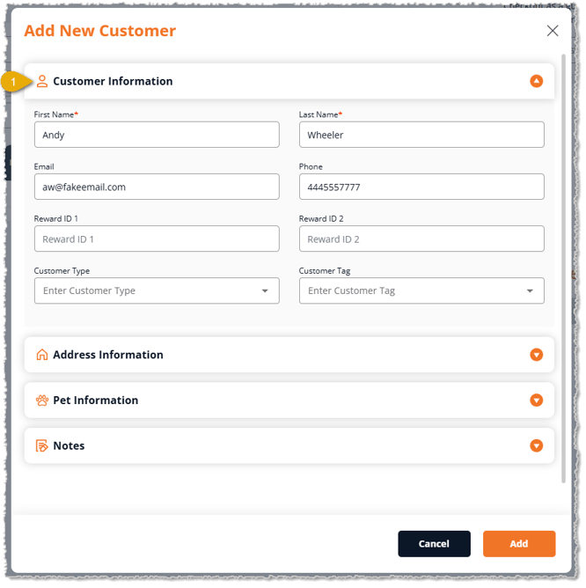Expand the Notes section arrow

[537, 446]
